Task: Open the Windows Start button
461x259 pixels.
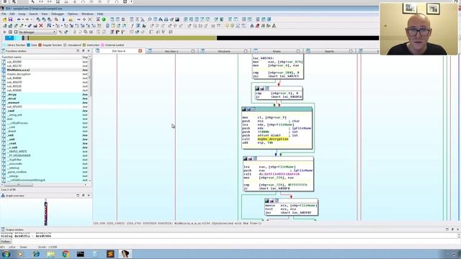Action: tap(6, 254)
